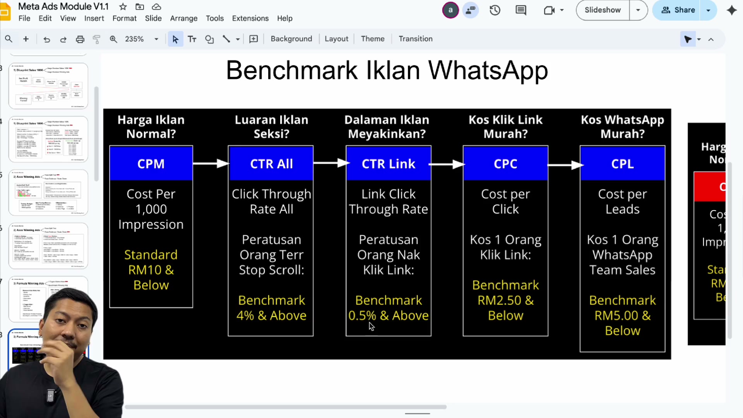Select the text box tool
The image size is (743, 418).
(192, 39)
